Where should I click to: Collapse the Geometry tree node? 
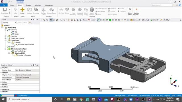[x=5, y=30]
